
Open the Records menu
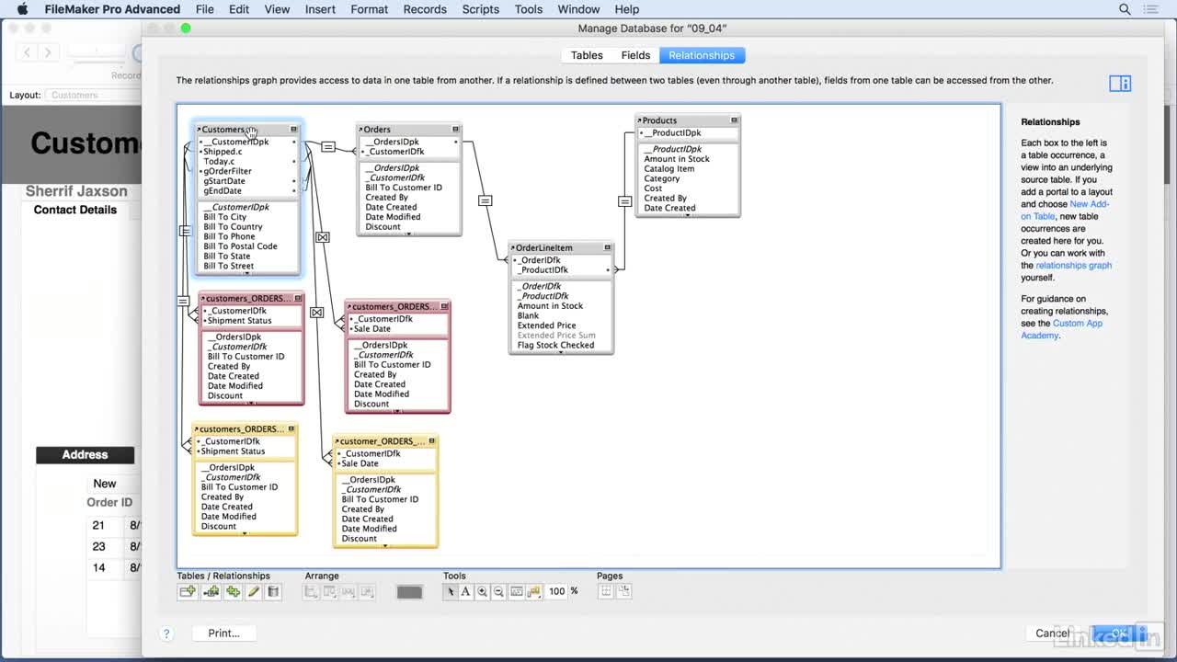point(425,9)
